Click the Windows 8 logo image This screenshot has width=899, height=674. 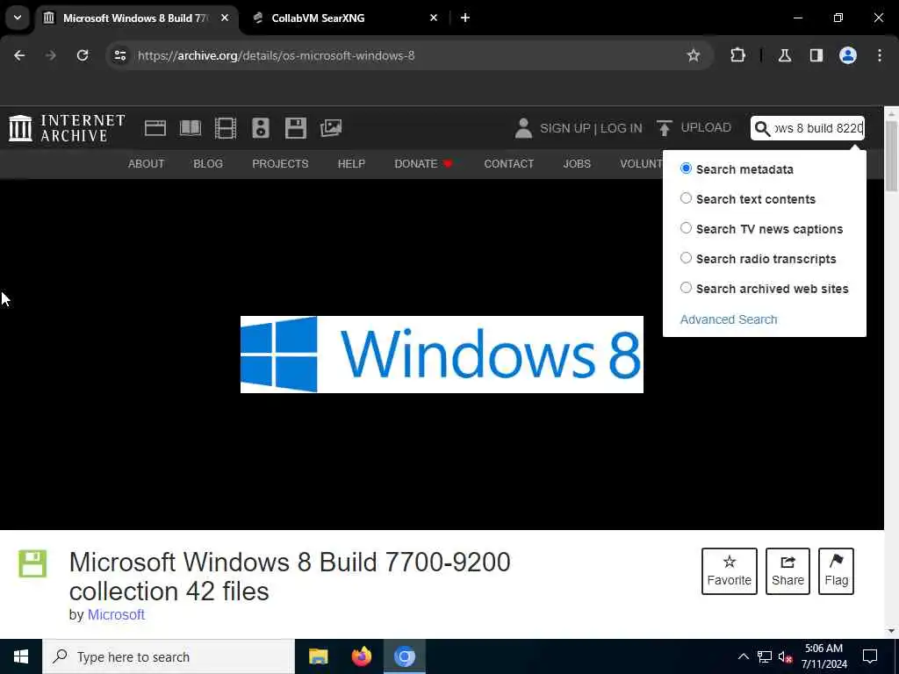[x=442, y=355]
